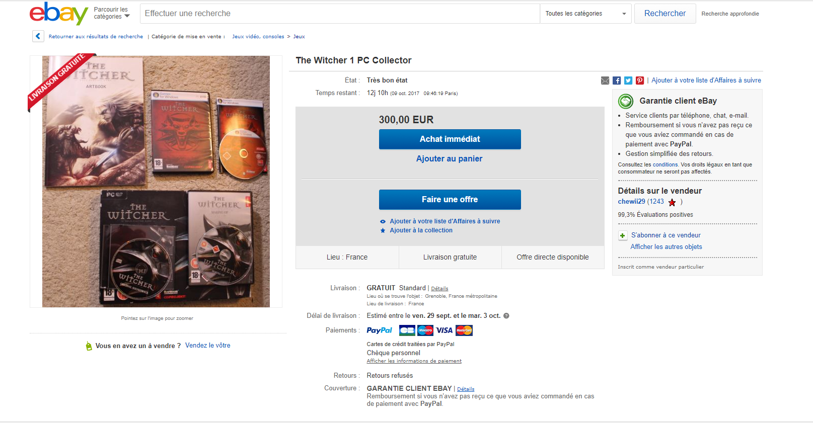Open the Jeux breadcrumb category

(x=299, y=37)
